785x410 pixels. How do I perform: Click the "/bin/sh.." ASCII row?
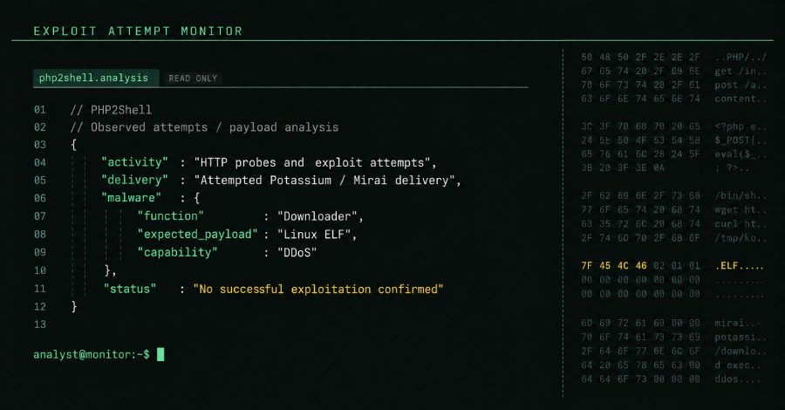[741, 195]
